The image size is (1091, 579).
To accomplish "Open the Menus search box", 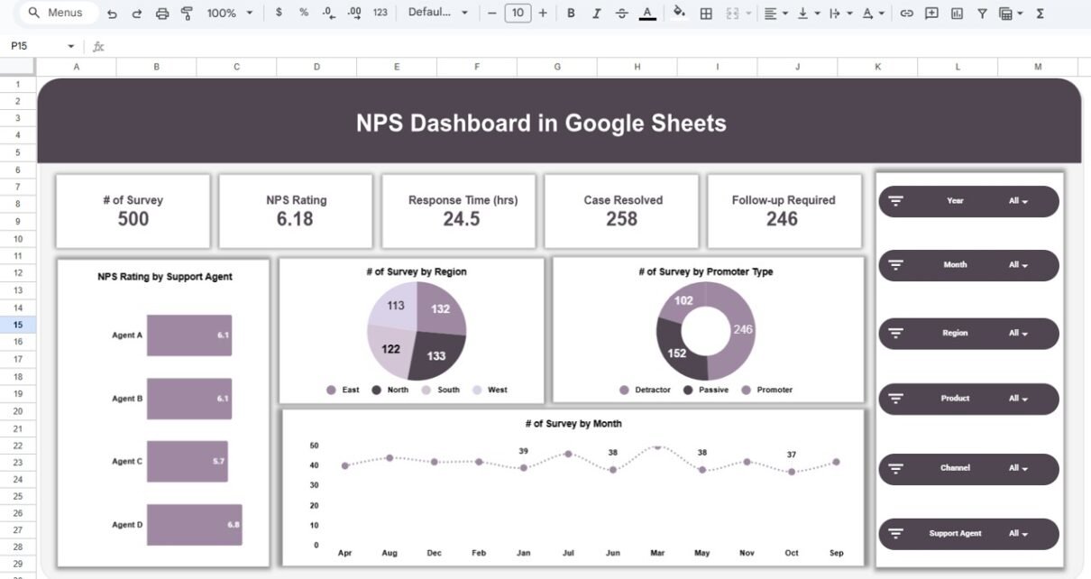I will coord(56,13).
